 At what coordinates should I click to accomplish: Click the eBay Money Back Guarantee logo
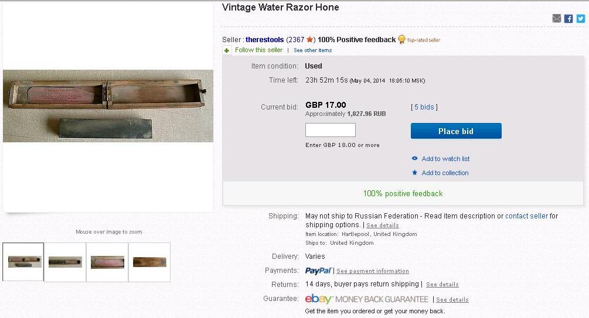tap(367, 299)
